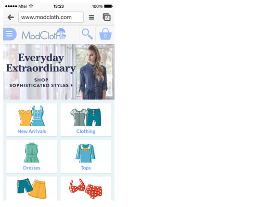Viewport: 255px width, 207px height.
Task: Open ModCloth blue side navigation menu
Action: point(10,34)
